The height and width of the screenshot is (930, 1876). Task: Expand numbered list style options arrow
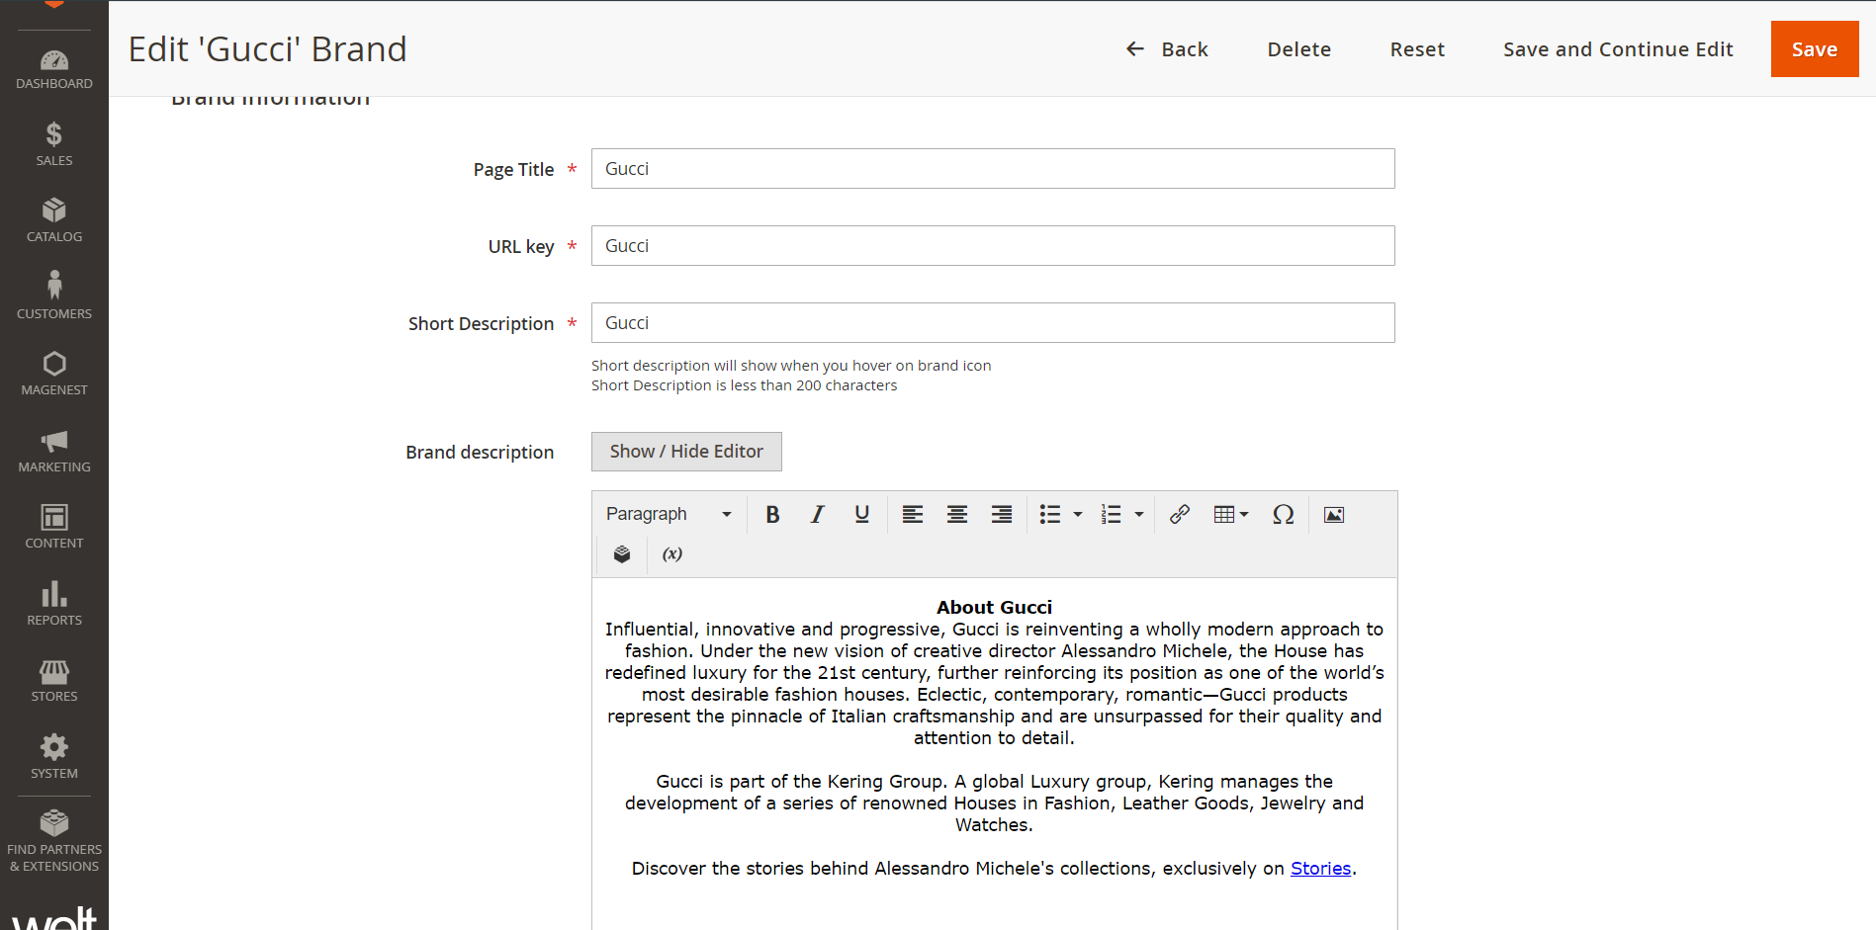(x=1139, y=514)
